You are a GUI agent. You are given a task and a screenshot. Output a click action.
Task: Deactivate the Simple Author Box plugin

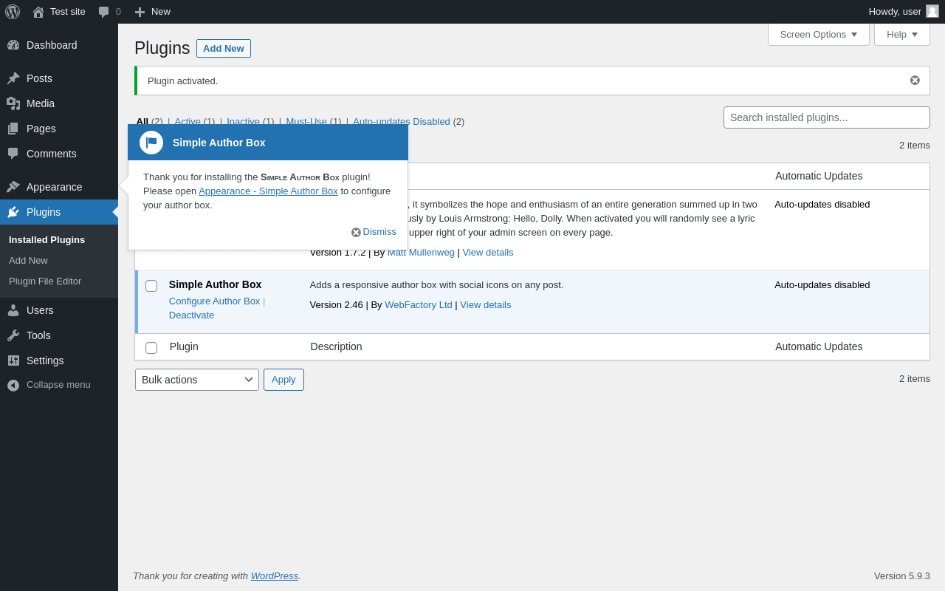192,315
